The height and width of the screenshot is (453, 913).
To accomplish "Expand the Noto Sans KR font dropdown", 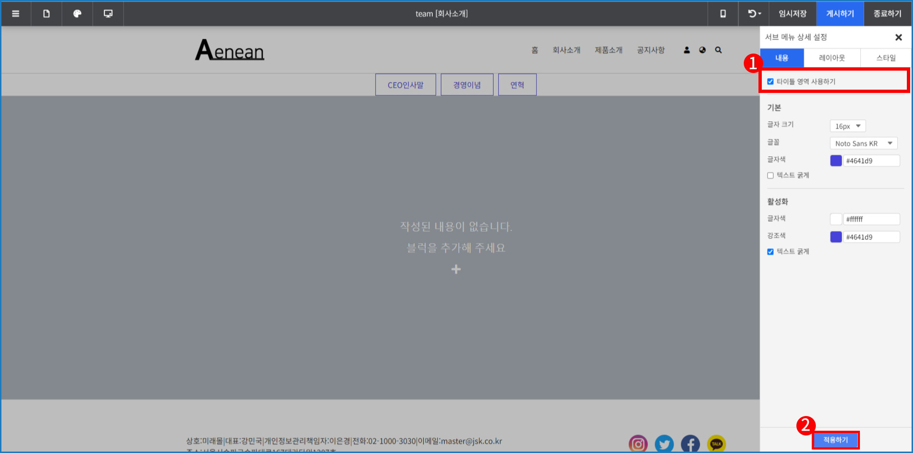I will click(x=863, y=143).
